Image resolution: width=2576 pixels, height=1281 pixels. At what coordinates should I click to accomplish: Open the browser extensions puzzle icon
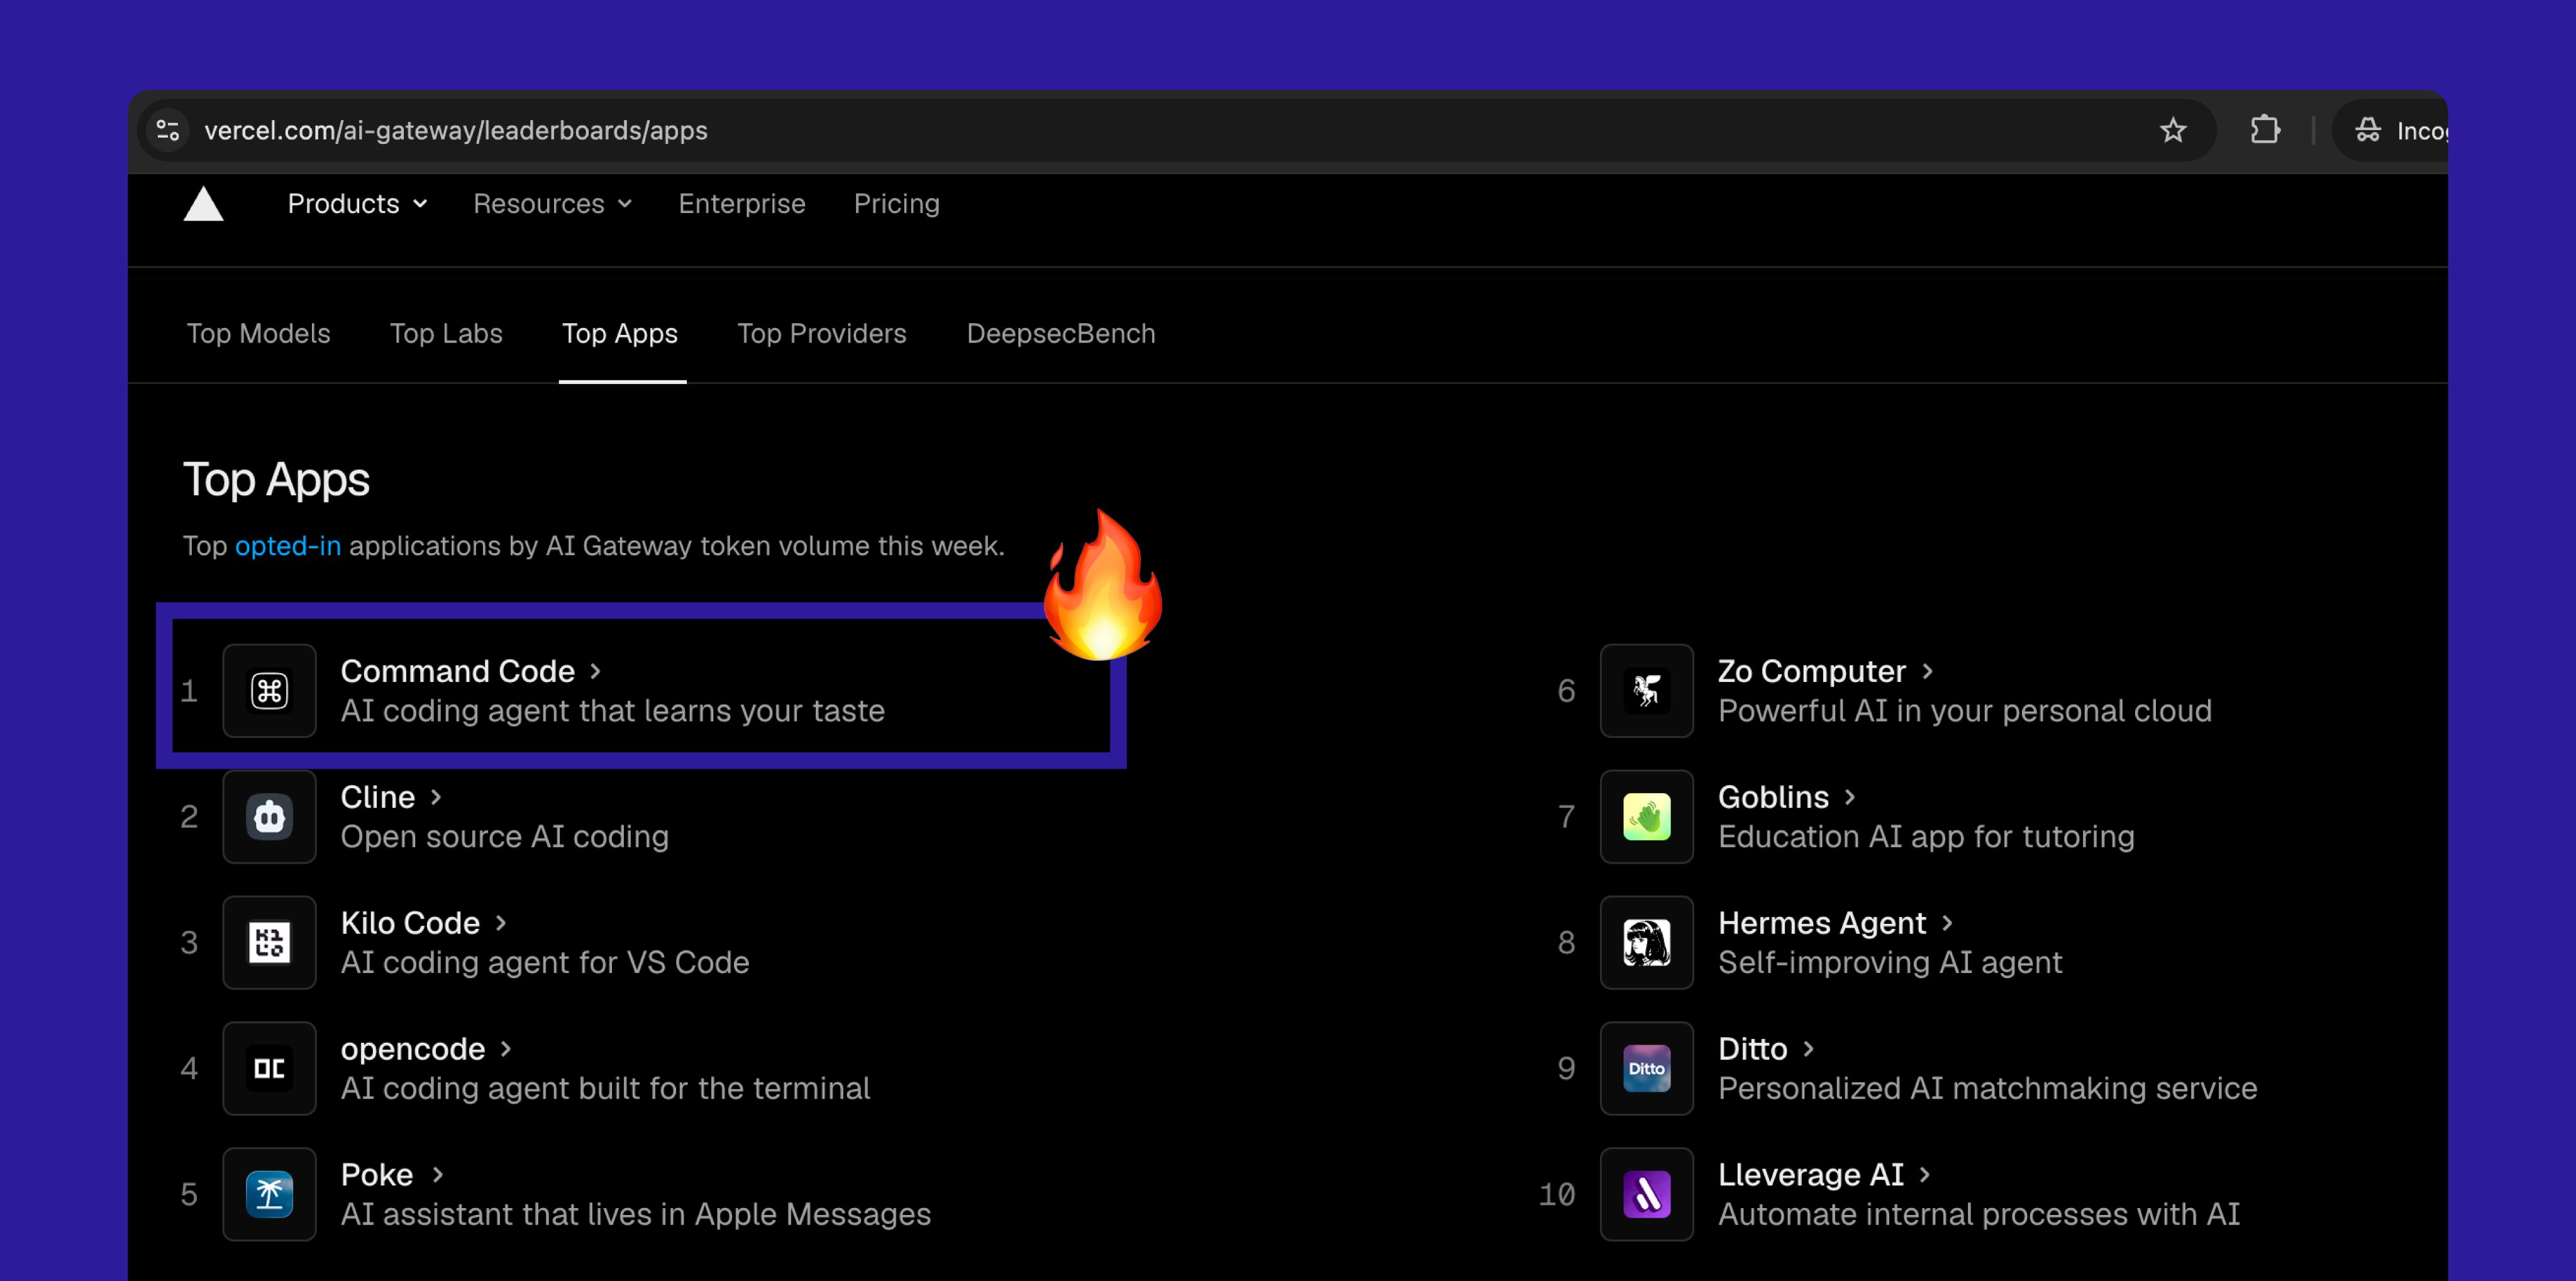click(2264, 131)
